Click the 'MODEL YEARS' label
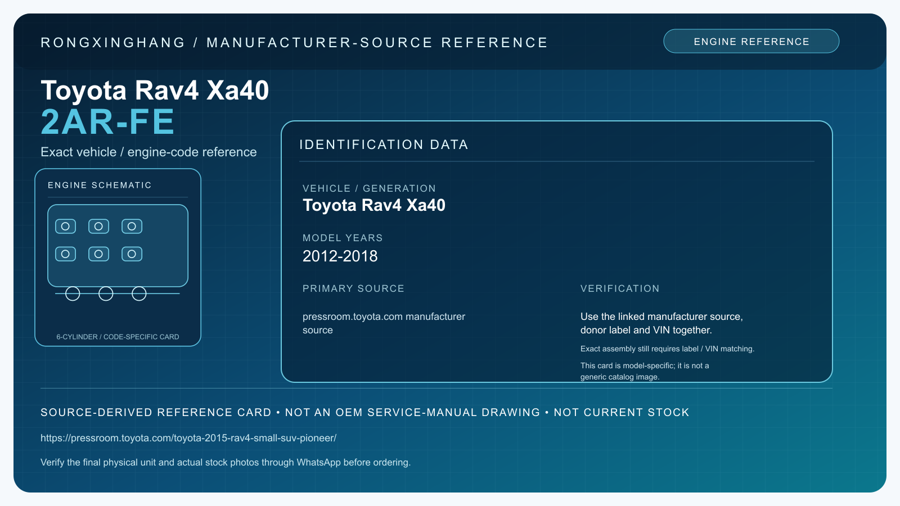The height and width of the screenshot is (506, 900). click(x=343, y=238)
